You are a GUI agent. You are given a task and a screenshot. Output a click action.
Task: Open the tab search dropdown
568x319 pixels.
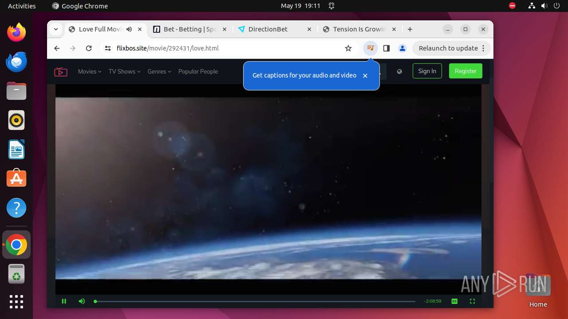tap(56, 29)
